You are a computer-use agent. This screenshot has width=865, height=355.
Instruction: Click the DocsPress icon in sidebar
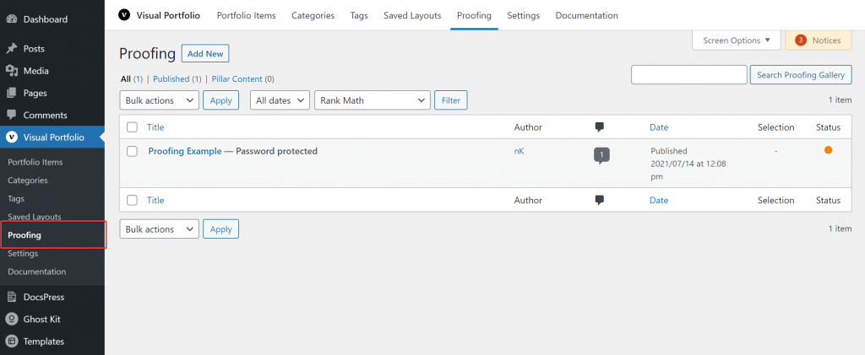click(x=12, y=297)
